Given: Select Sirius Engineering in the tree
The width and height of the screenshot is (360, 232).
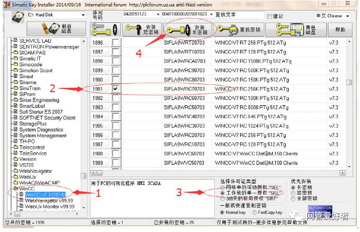Looking at the screenshot, I should pos(39,100).
